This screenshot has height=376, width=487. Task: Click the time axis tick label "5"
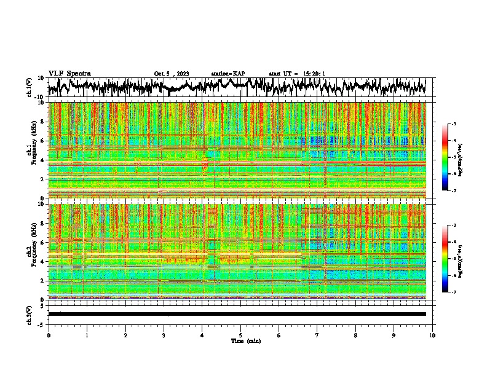pos(240,335)
